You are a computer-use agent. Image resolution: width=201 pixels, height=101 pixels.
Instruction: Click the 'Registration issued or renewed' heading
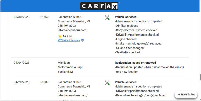135,63
